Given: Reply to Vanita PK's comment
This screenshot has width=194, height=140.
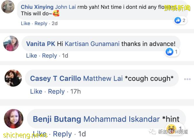Looking at the screenshot, I should tap(50, 56).
